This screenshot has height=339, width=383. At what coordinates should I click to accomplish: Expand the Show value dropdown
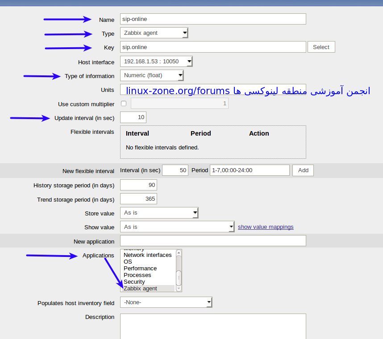tap(177, 227)
